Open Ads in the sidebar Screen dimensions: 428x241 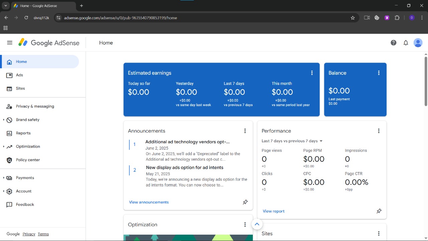[x=40, y=75]
